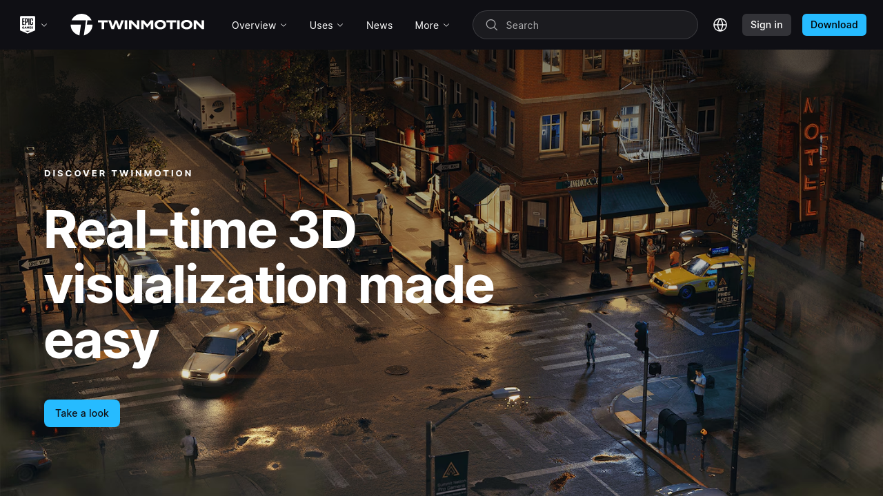Image resolution: width=883 pixels, height=496 pixels.
Task: Expand the Uses dropdown arrow
Action: [340, 25]
